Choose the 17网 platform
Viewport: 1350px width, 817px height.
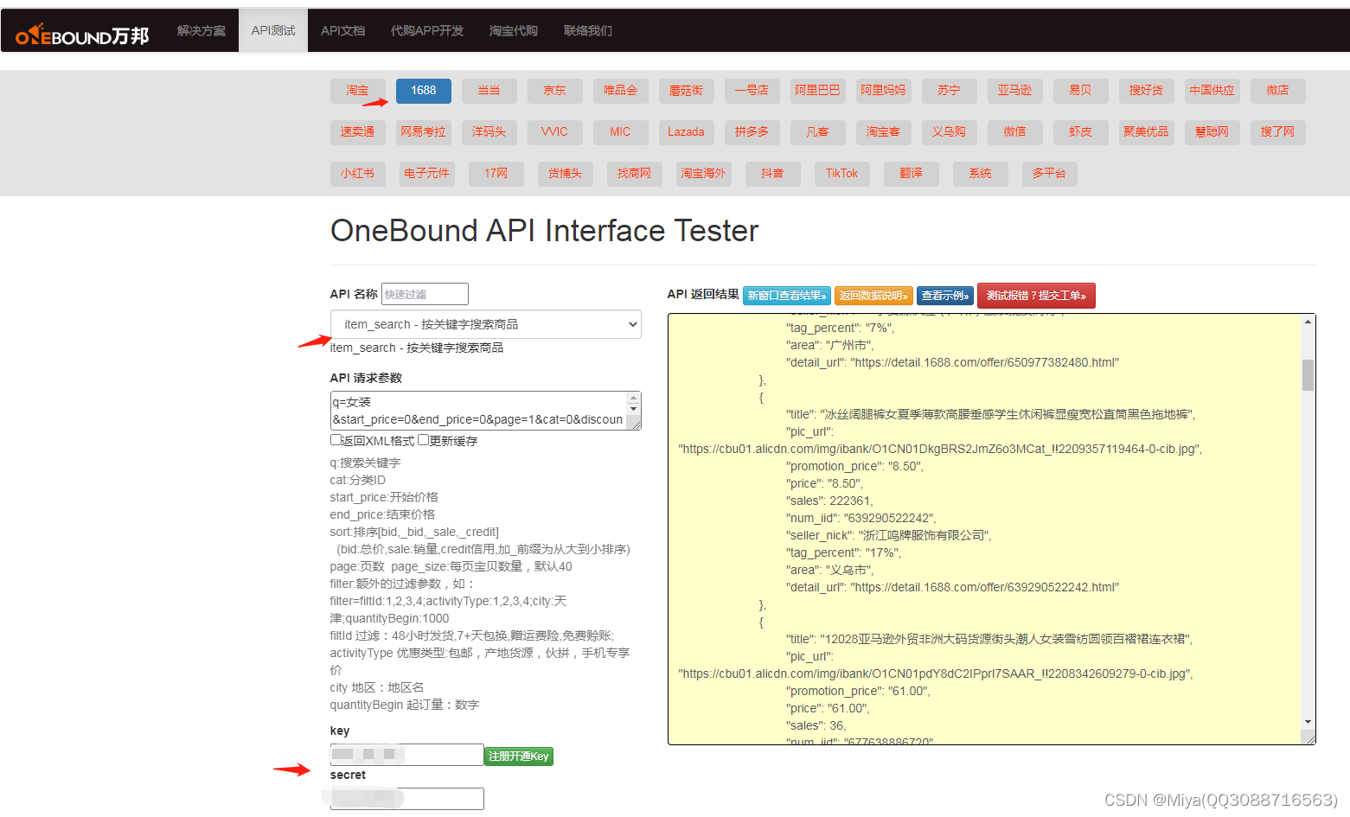click(x=496, y=174)
